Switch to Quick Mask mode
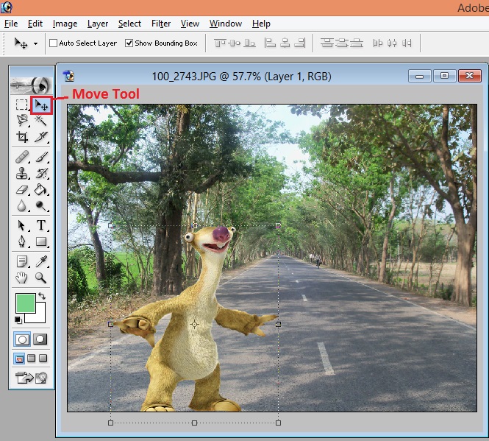 40,339
